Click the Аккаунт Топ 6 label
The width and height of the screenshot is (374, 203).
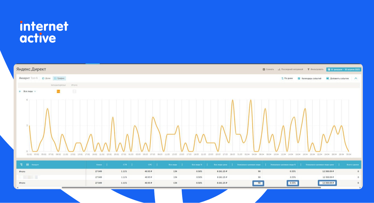(x=28, y=78)
